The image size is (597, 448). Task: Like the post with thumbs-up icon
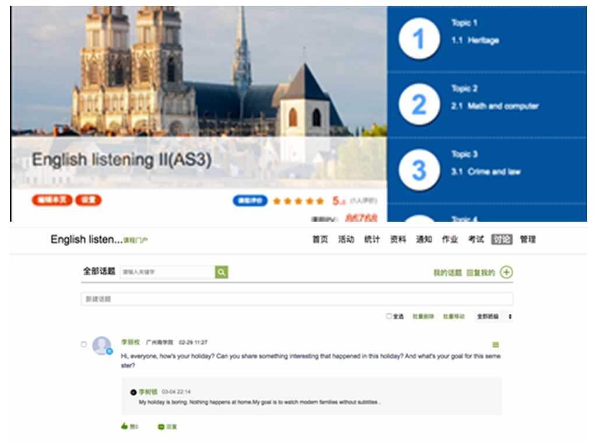click(124, 426)
